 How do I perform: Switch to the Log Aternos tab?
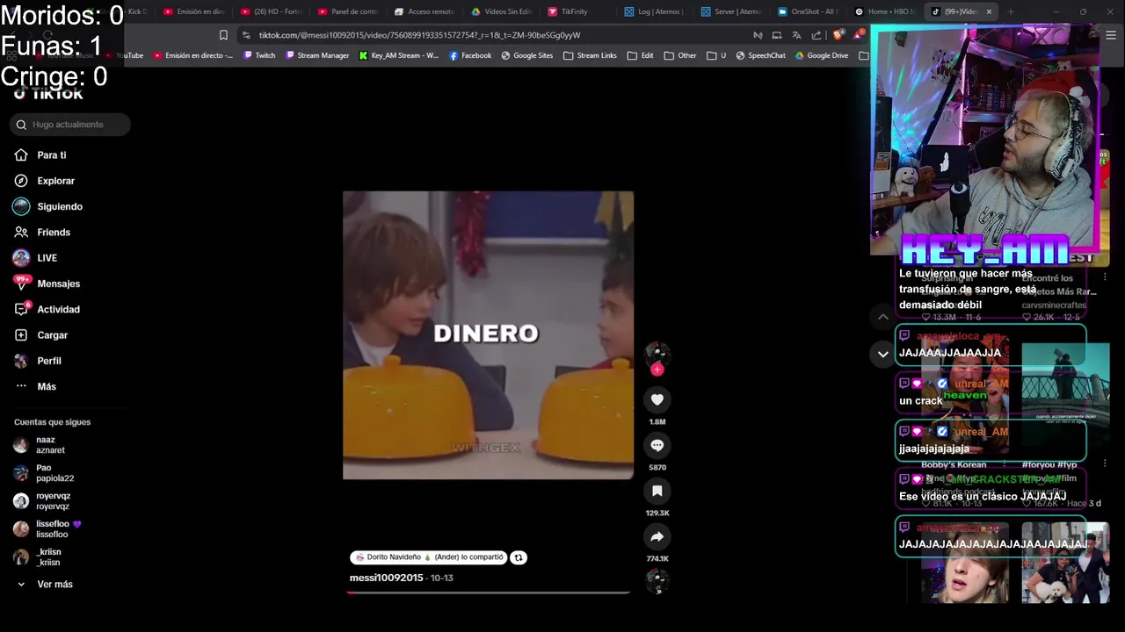pyautogui.click(x=655, y=11)
